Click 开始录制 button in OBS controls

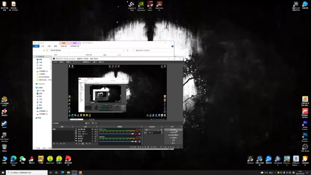click(173, 132)
